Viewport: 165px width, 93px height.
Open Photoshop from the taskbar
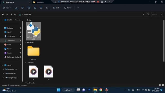point(89,90)
